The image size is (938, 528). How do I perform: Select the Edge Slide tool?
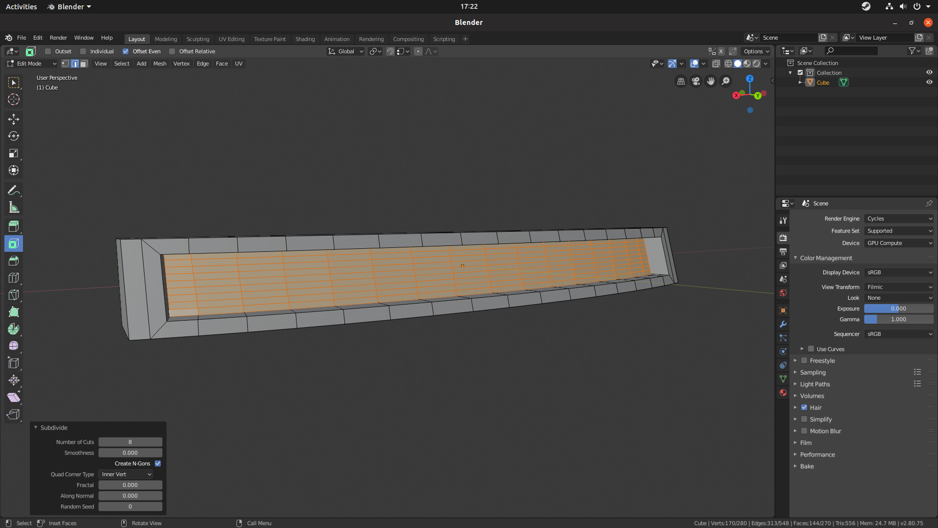click(14, 363)
